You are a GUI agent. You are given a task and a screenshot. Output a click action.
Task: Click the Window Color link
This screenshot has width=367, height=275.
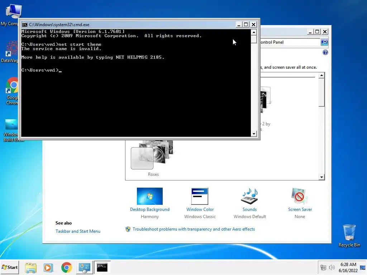200,209
